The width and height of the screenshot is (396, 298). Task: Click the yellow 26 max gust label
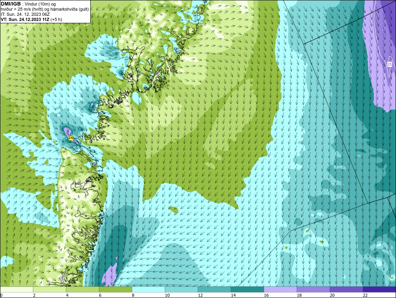(71, 138)
